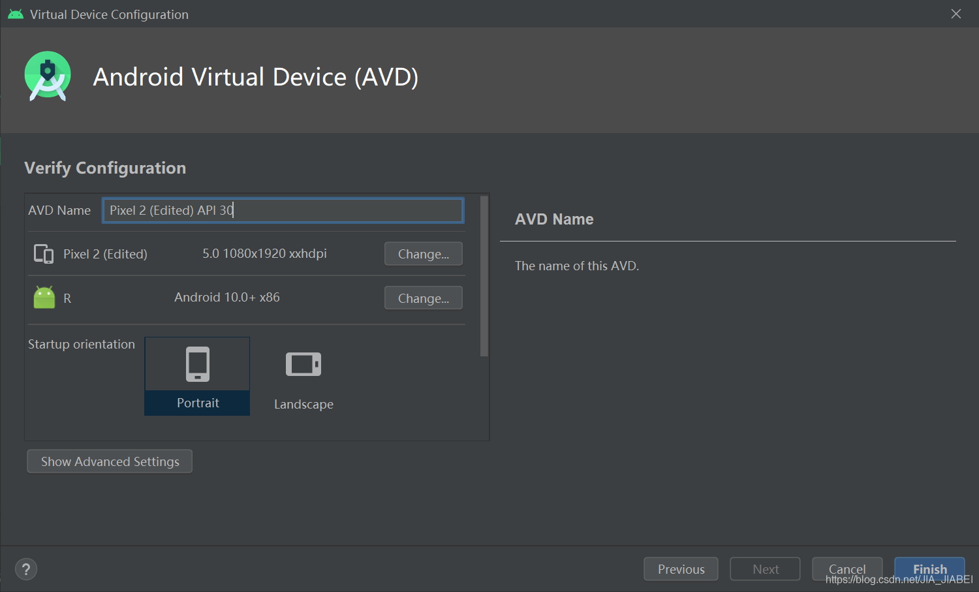The width and height of the screenshot is (979, 592).
Task: Click the Android 10.0+ x86 text
Action: tap(227, 297)
